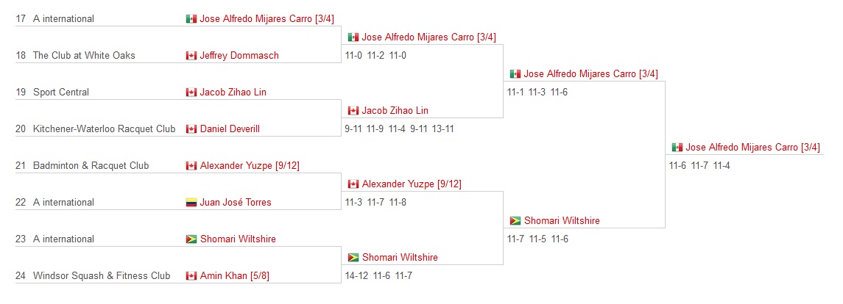843x304 pixels.
Task: Click Colombia flag next to Juan José Torres
Action: pyautogui.click(x=191, y=203)
